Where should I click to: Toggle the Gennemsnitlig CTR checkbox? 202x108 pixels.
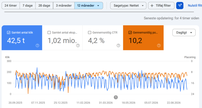tap(89, 33)
